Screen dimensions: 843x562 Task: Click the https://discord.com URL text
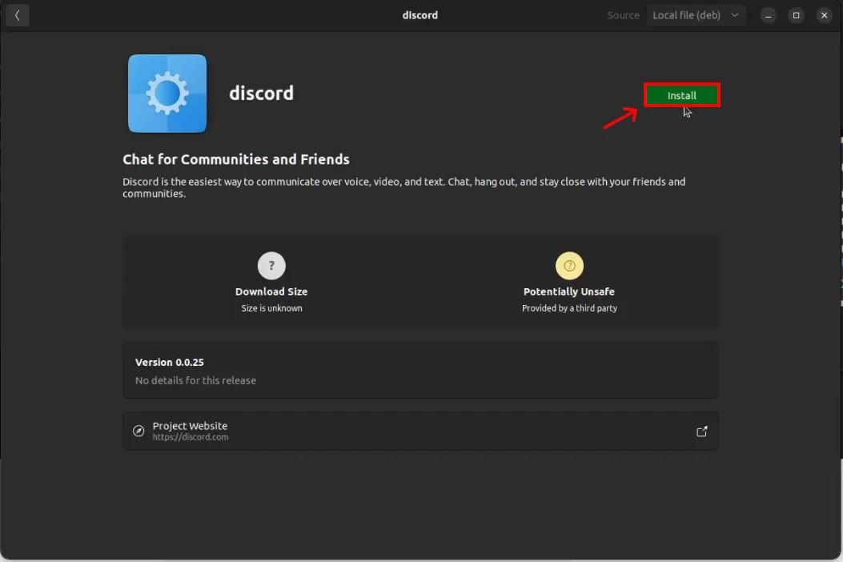coord(191,436)
